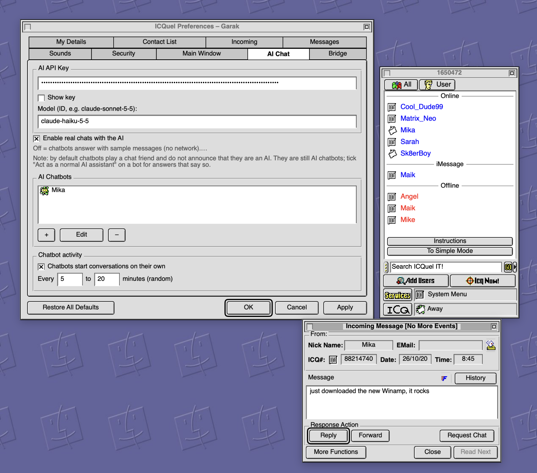Viewport: 537px width, 473px height.
Task: Click the maximum minutes field showing 20
Action: pos(107,279)
